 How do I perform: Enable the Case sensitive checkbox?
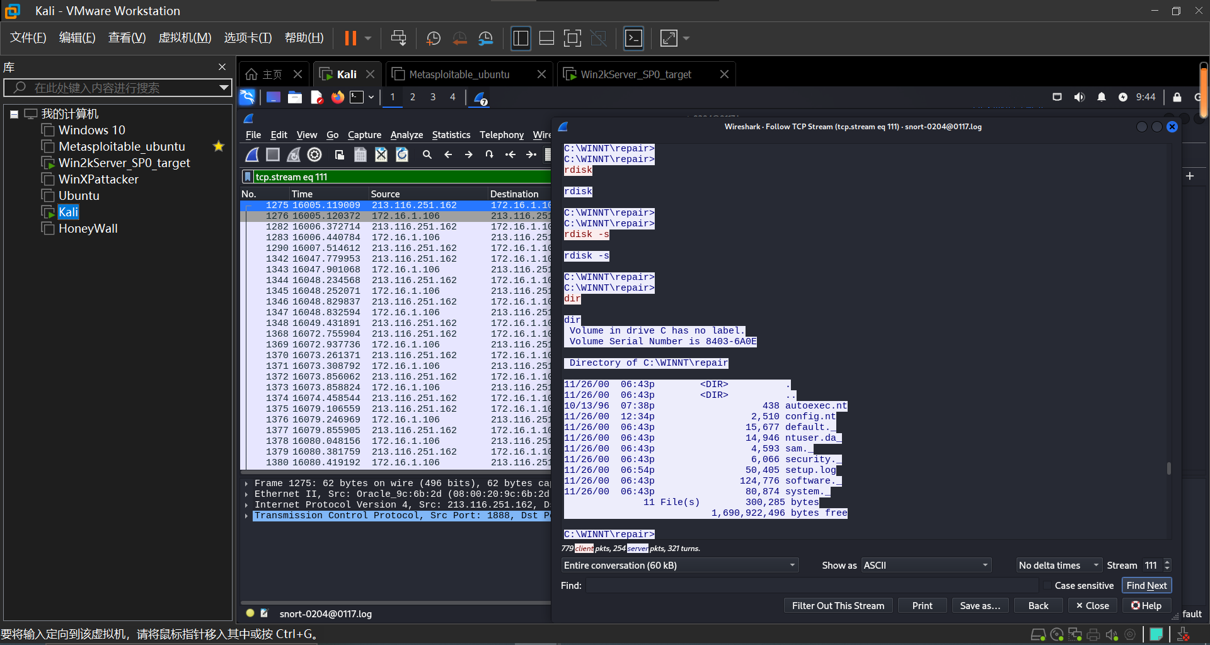point(1047,586)
